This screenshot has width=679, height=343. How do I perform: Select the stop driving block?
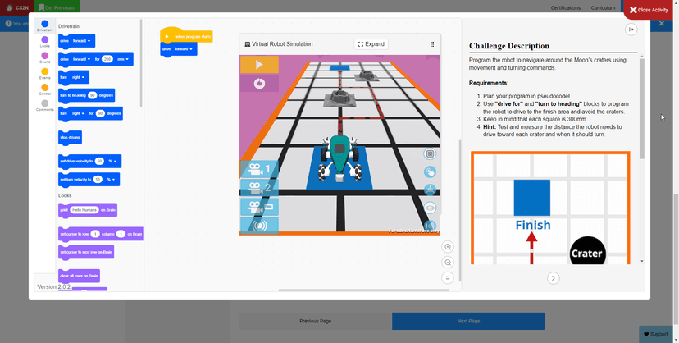pos(70,138)
